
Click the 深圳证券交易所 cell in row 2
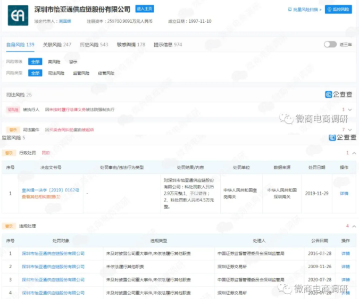click(x=232, y=267)
